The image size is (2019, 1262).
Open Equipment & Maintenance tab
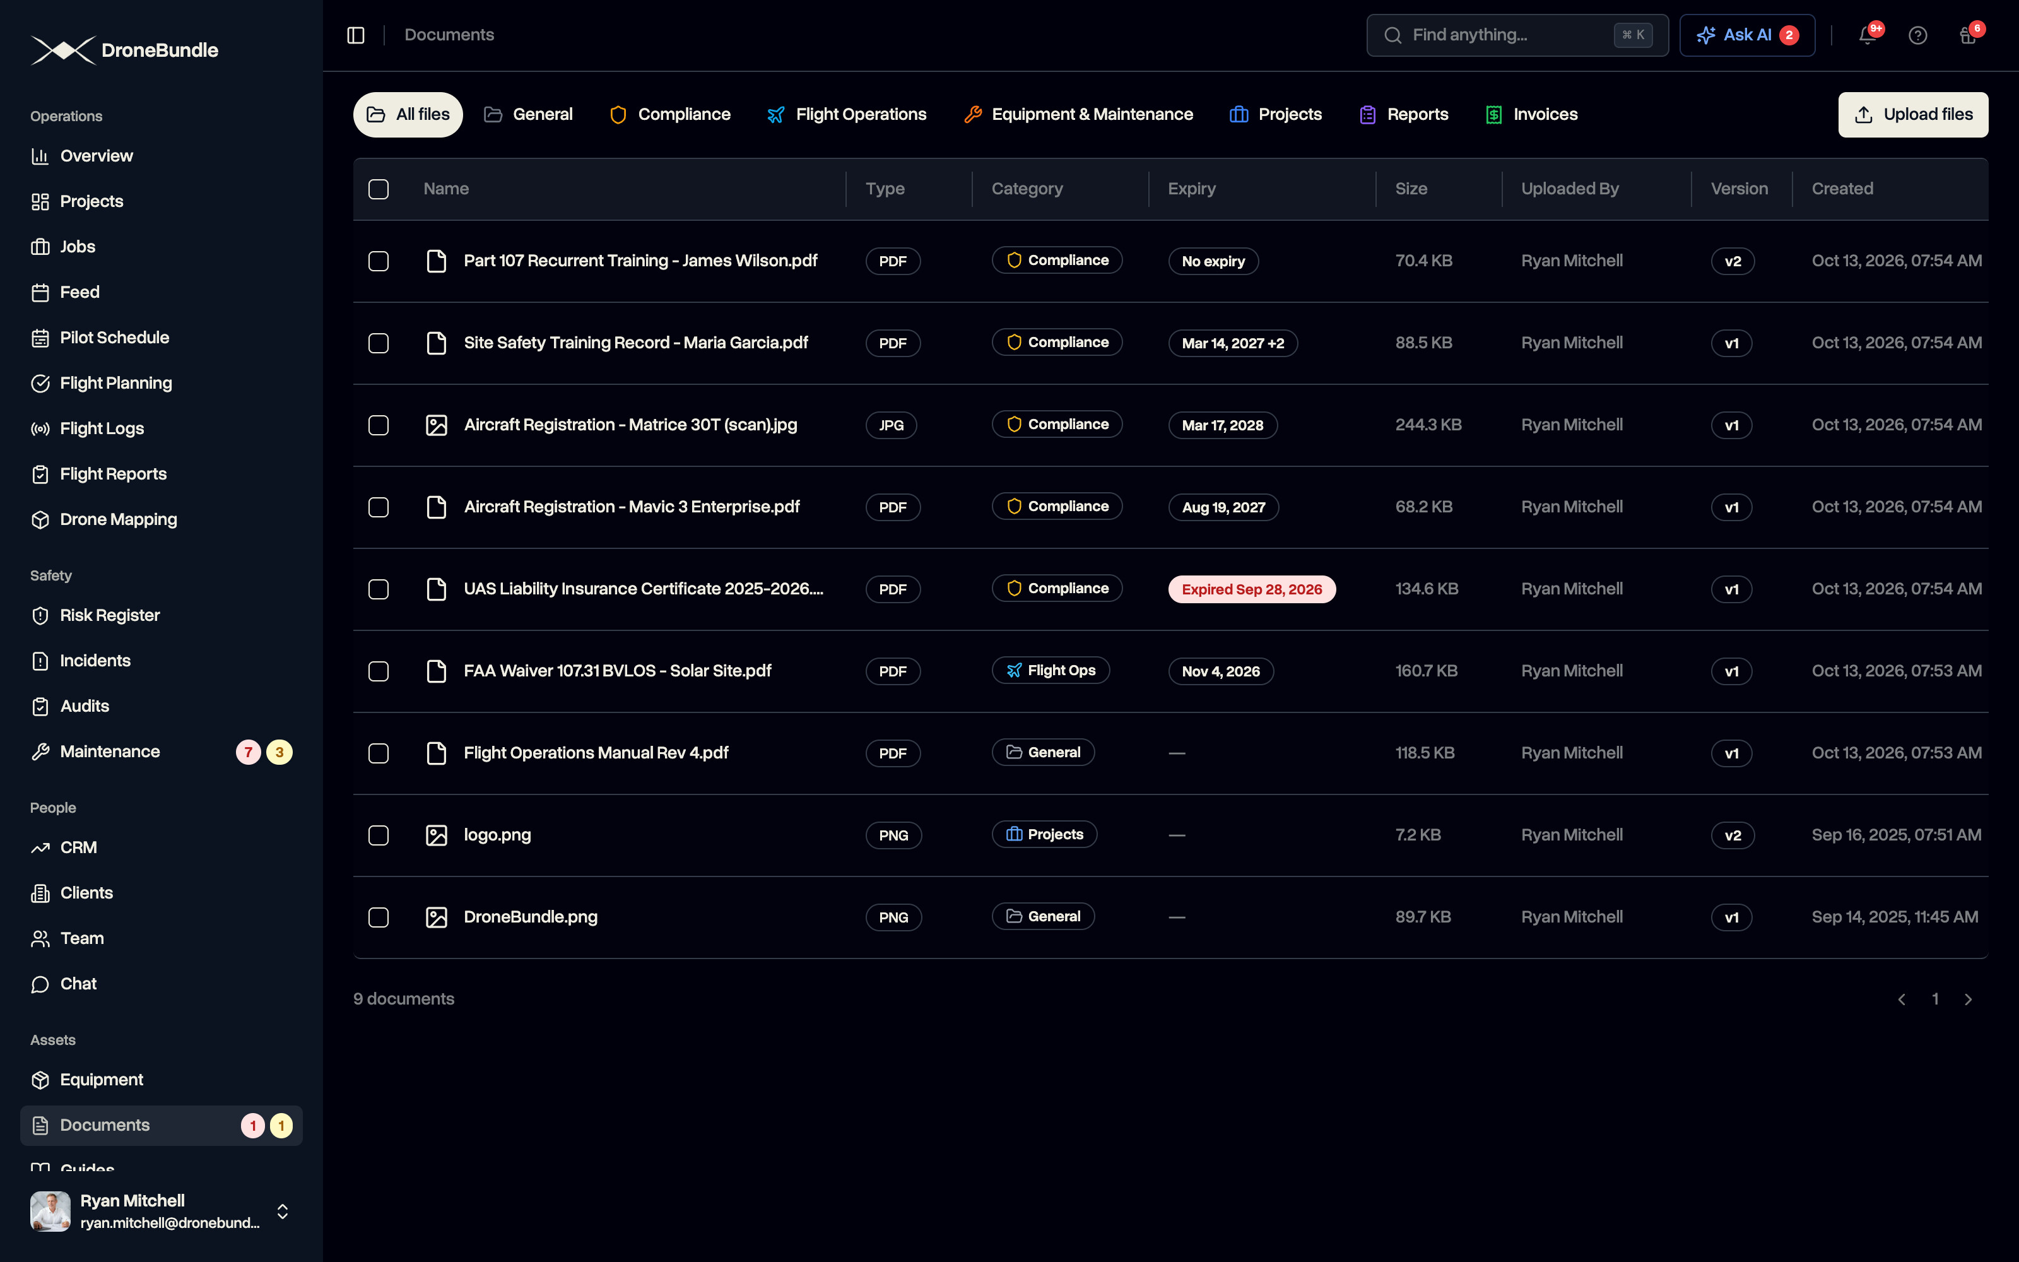tap(1078, 114)
